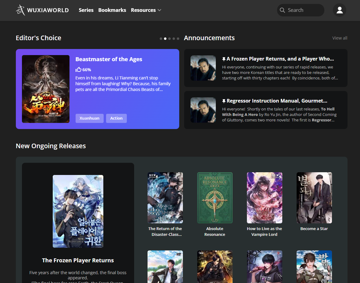Screen dimensions: 360x283
Task: Open the Frozen Player announcement avatar image
Action: pyautogui.click(x=203, y=68)
